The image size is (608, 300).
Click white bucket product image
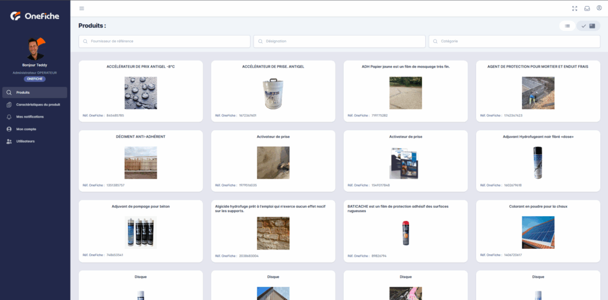[x=273, y=93]
